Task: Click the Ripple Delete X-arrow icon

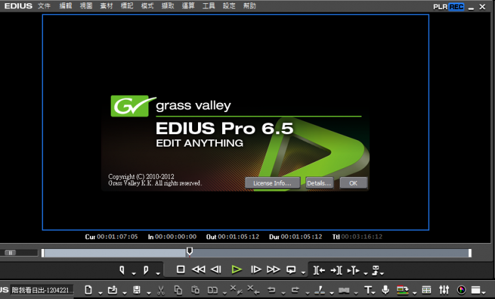Action: click(x=253, y=290)
